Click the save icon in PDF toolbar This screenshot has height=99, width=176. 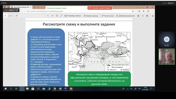143,16
